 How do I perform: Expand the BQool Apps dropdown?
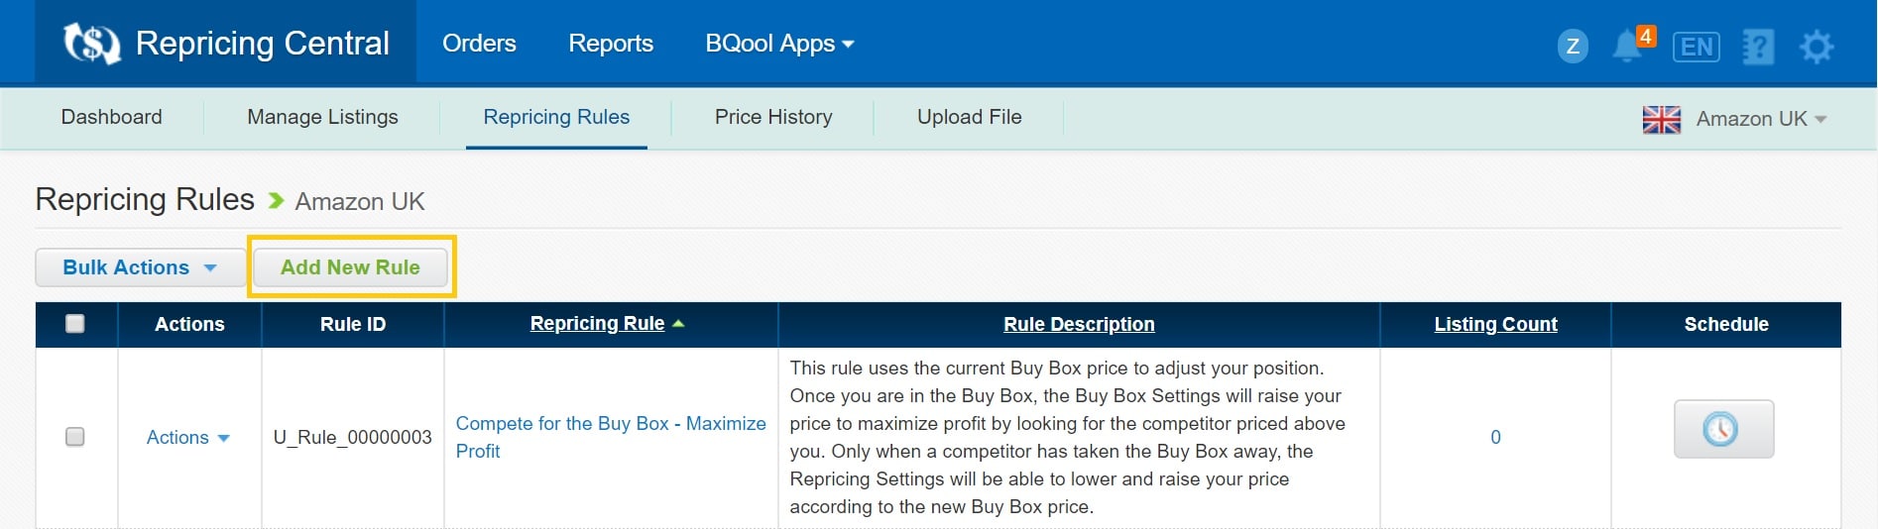point(779,44)
